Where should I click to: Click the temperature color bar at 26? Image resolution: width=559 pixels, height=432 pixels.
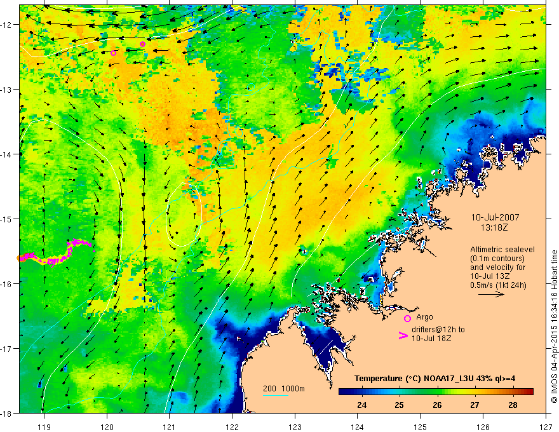pos(437,392)
